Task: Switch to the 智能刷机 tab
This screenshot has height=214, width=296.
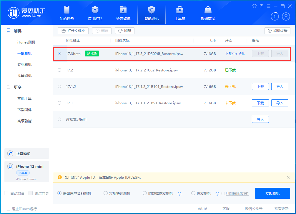Action: point(151,13)
